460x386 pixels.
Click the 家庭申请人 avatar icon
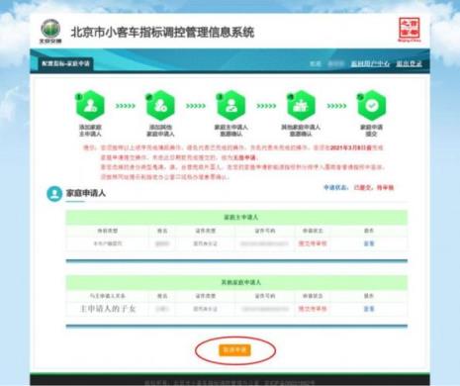pyautogui.click(x=54, y=193)
